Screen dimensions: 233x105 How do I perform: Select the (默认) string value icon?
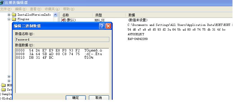63,20
